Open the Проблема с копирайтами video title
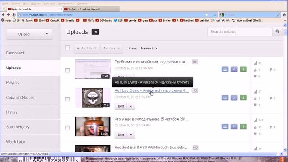 pos(152,62)
